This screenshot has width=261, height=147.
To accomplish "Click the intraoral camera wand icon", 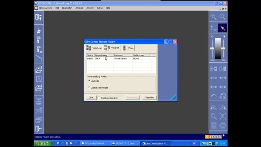I will [39, 58].
